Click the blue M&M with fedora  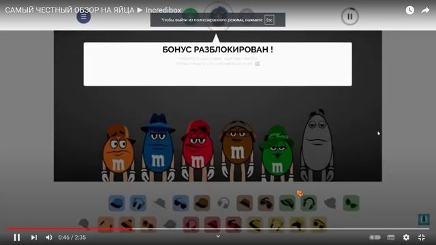click(x=158, y=148)
